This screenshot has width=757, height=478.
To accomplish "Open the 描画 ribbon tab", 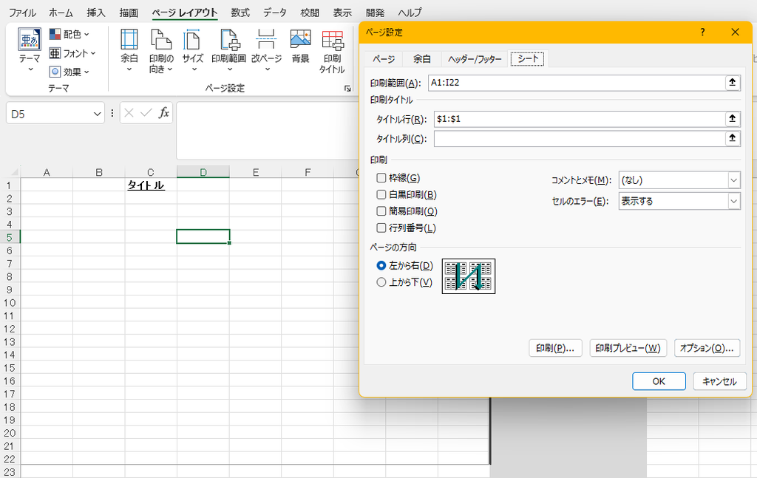I will click(x=129, y=13).
